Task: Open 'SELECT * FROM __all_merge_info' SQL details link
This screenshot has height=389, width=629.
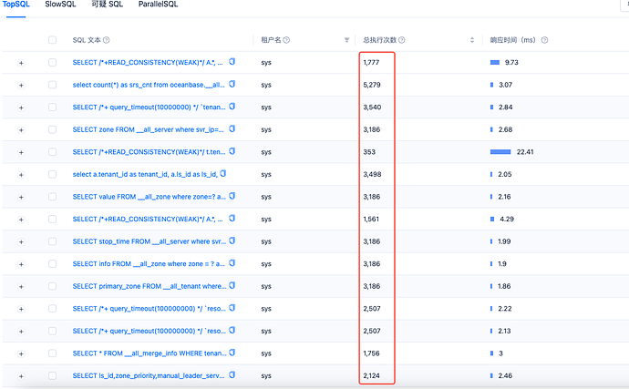Action: [148, 353]
